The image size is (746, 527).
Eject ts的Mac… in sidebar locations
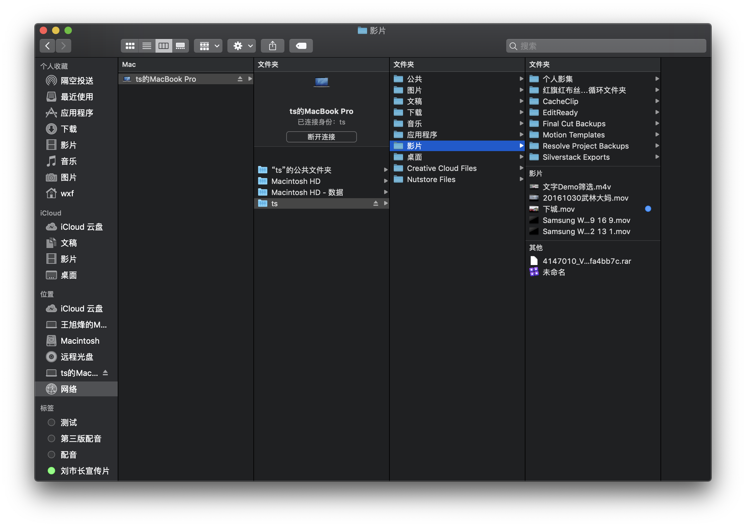(x=105, y=373)
